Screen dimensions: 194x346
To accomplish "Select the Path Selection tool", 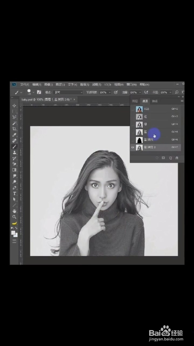I will pos(14,199).
